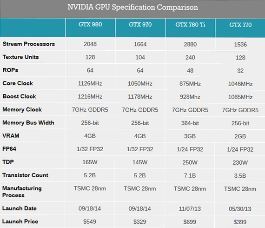Click the 3GB VRAM value
Image resolution: width=265 pixels, height=228 pixels.
point(190,136)
